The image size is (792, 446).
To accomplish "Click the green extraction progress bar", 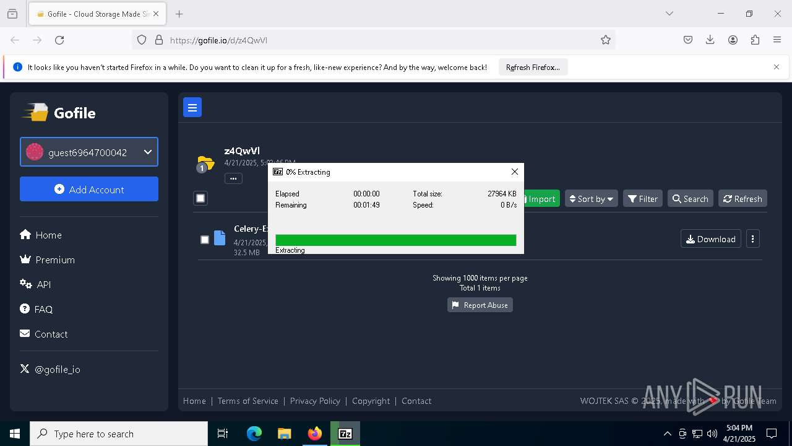I will click(396, 240).
